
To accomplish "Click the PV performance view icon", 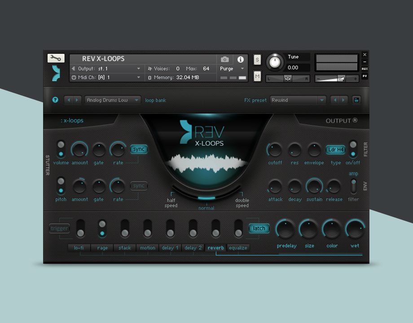I will pyautogui.click(x=365, y=76).
